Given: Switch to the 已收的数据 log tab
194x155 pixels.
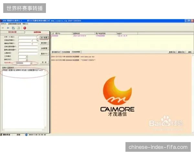Looking at the screenshot, I should [66, 52].
